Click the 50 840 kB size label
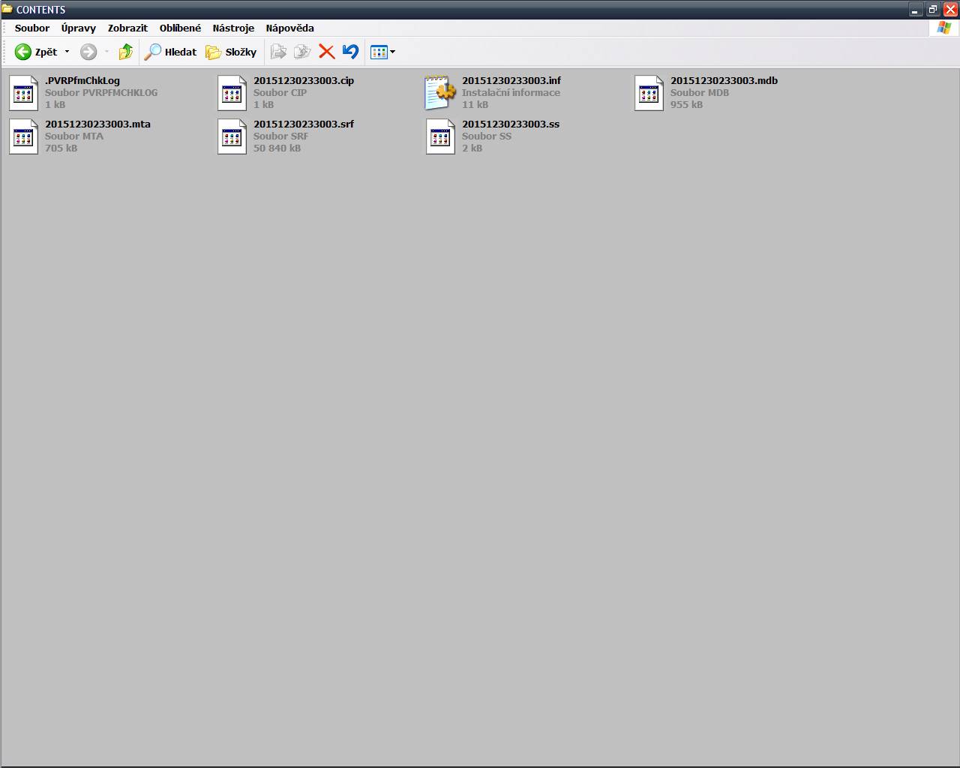Viewport: 960px width, 768px height. [277, 148]
